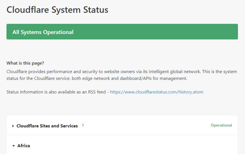Image resolution: width=245 pixels, height=154 pixels.
Task: Click the green Operational status text
Action: click(221, 125)
